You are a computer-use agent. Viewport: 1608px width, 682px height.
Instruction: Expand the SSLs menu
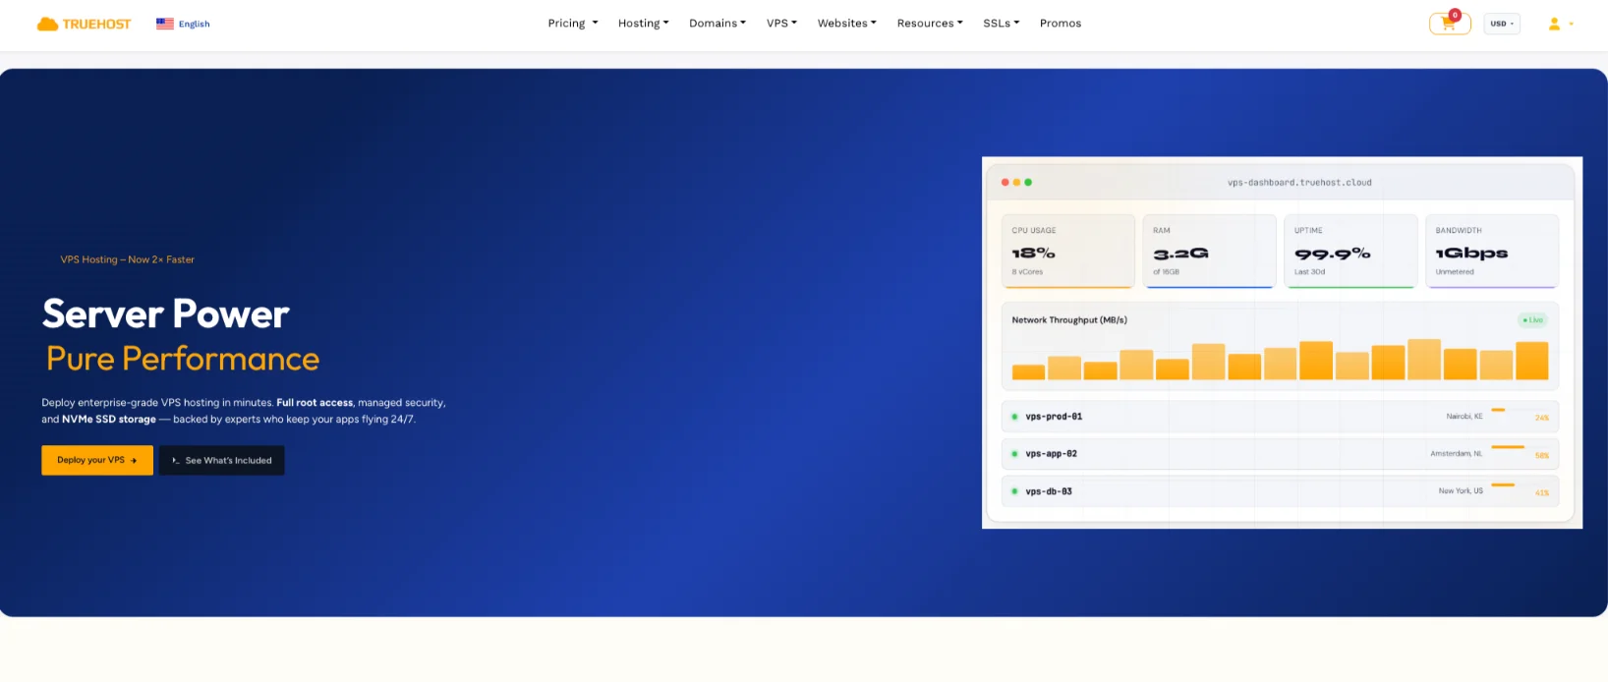coord(1002,24)
